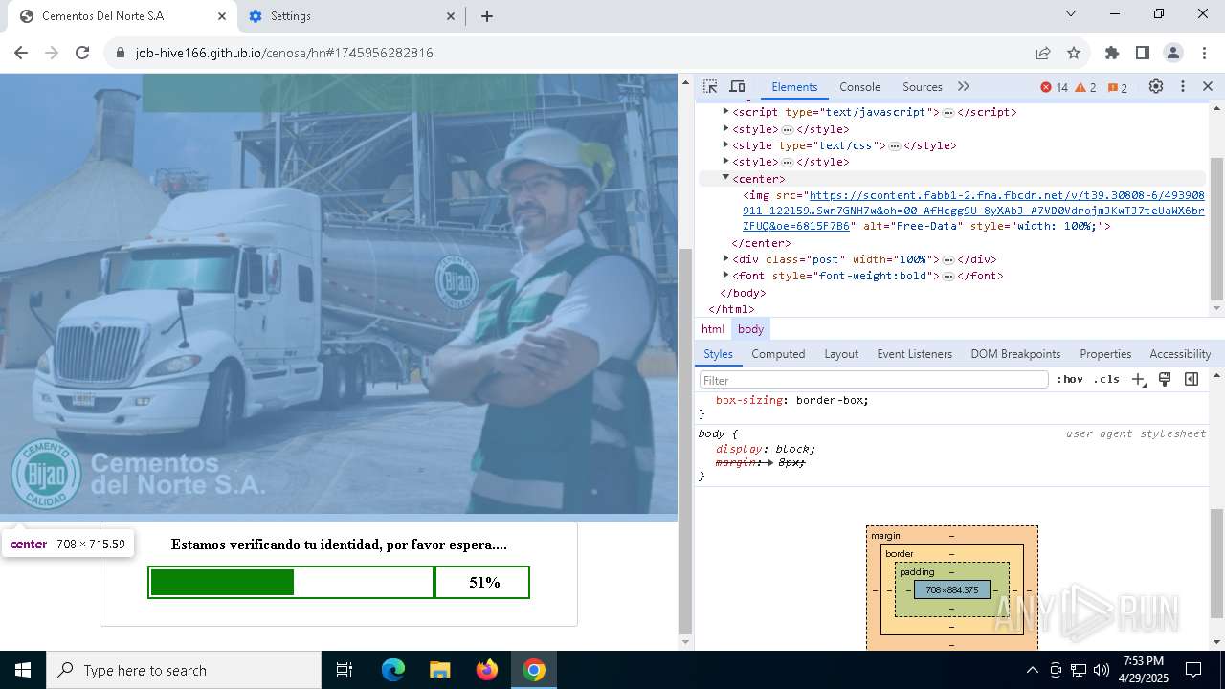Add new style rule plus icon
Image resolution: width=1225 pixels, height=689 pixels.
[1138, 380]
